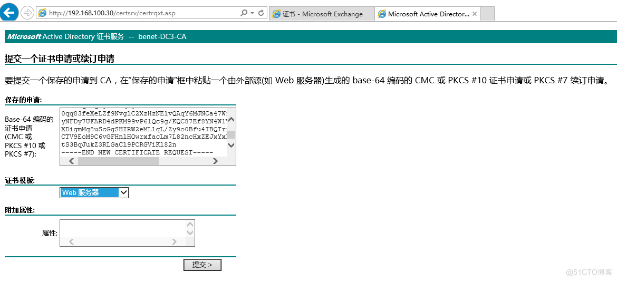Click the 保存的申请 section label
Viewport: 617px width, 281px height.
coord(23,100)
